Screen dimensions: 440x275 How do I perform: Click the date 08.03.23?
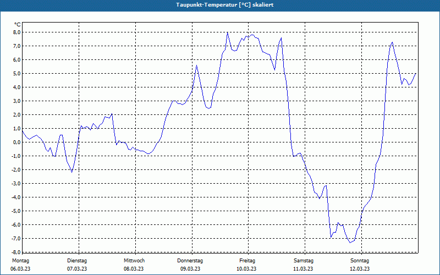pyautogui.click(x=134, y=269)
